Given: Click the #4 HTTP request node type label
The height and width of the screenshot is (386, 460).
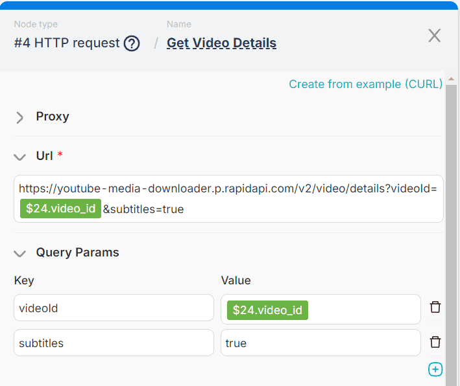Looking at the screenshot, I should [67, 43].
